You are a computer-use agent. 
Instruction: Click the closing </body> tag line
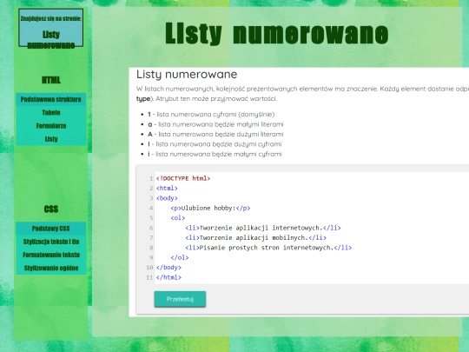(168, 268)
